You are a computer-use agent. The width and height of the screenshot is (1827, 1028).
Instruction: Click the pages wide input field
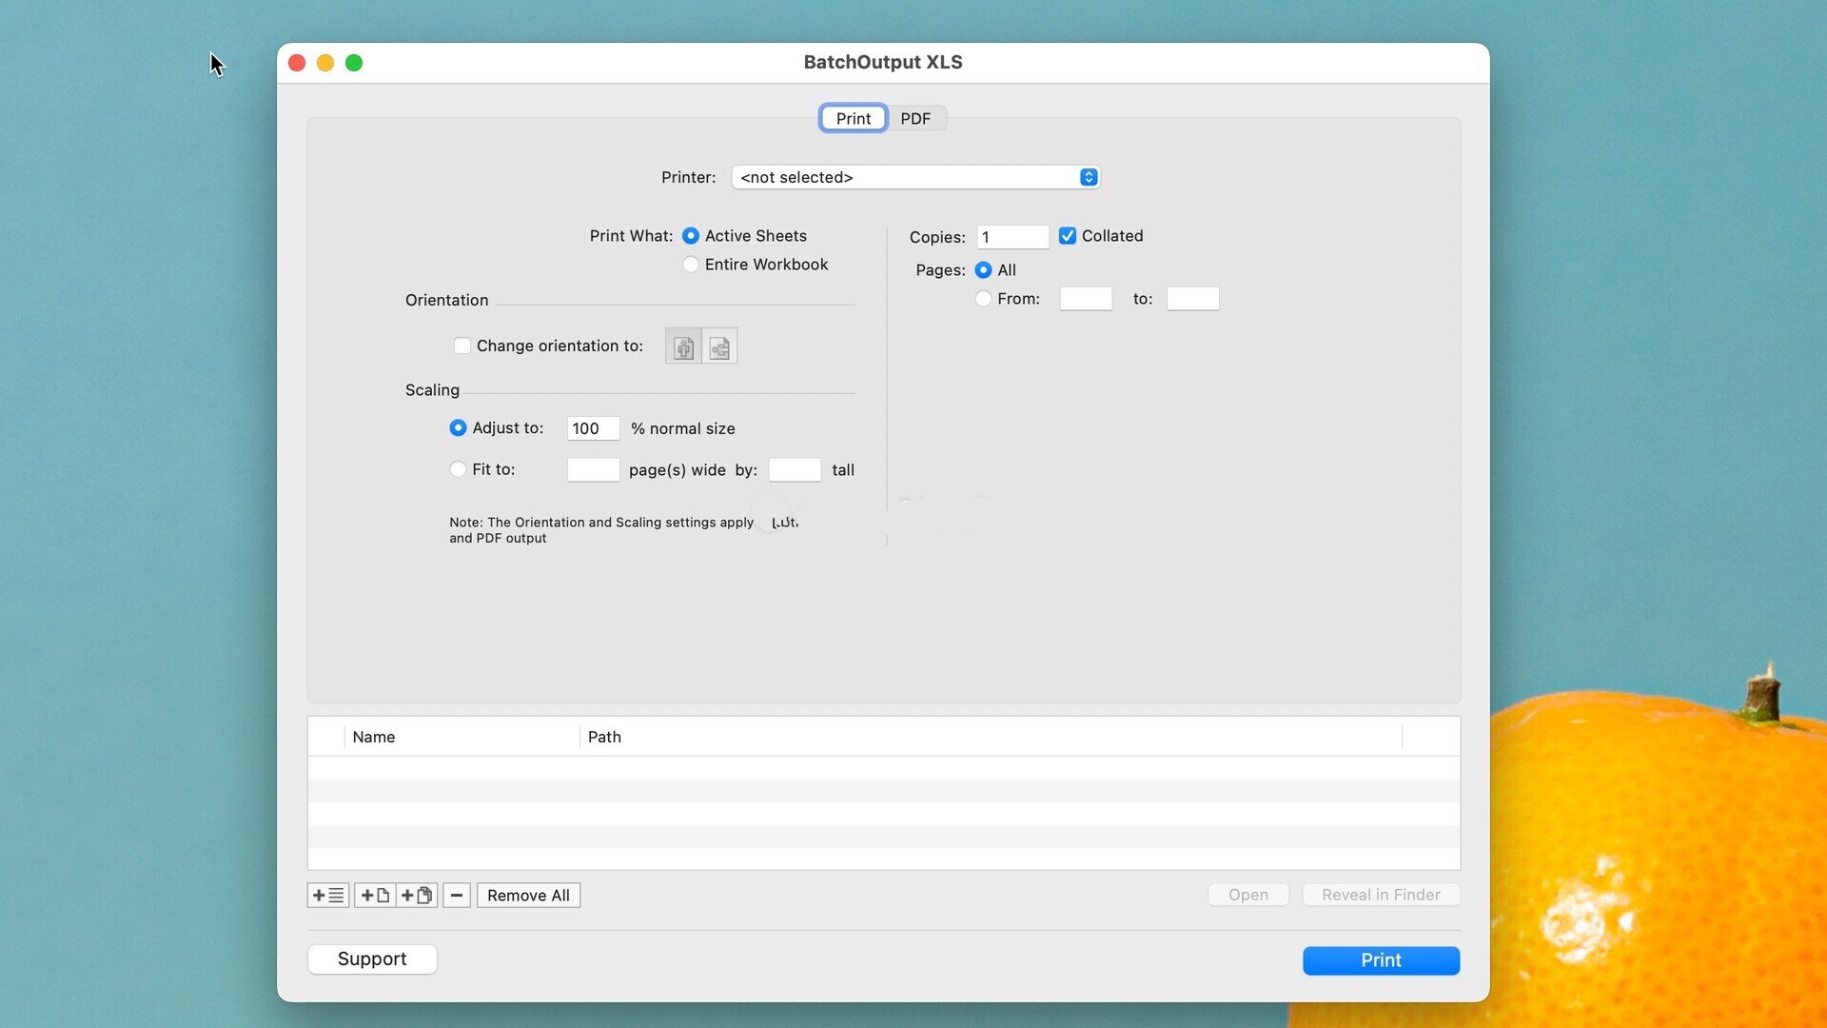coord(593,469)
